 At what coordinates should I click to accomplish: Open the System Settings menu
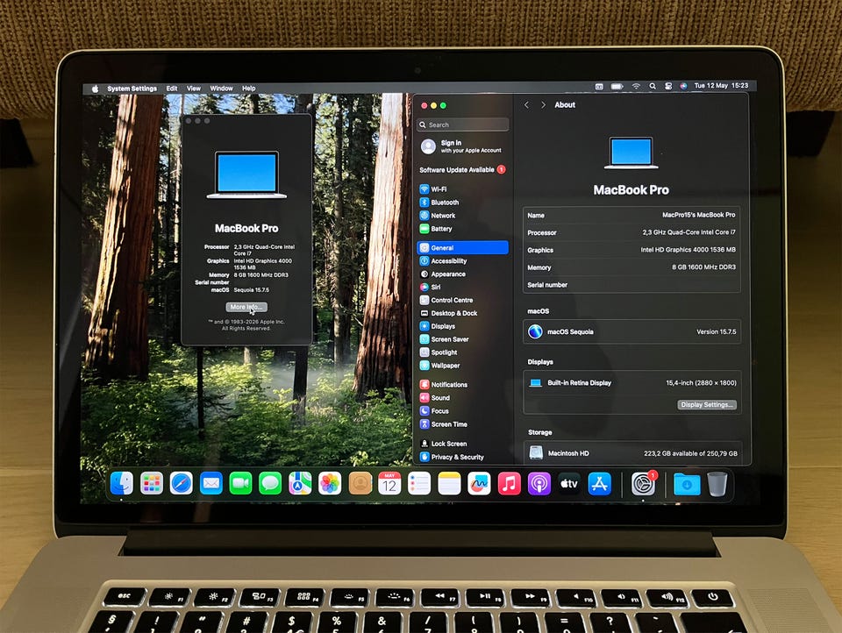pyautogui.click(x=132, y=89)
